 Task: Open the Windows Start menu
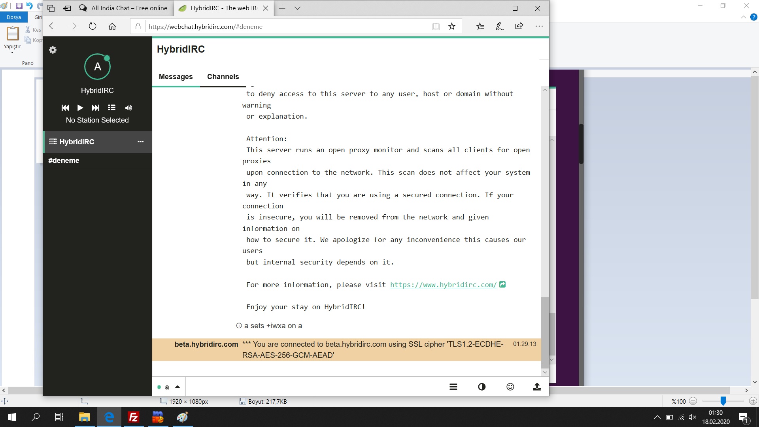pos(12,417)
